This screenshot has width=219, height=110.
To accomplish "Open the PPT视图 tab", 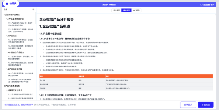I will tap(136, 10).
